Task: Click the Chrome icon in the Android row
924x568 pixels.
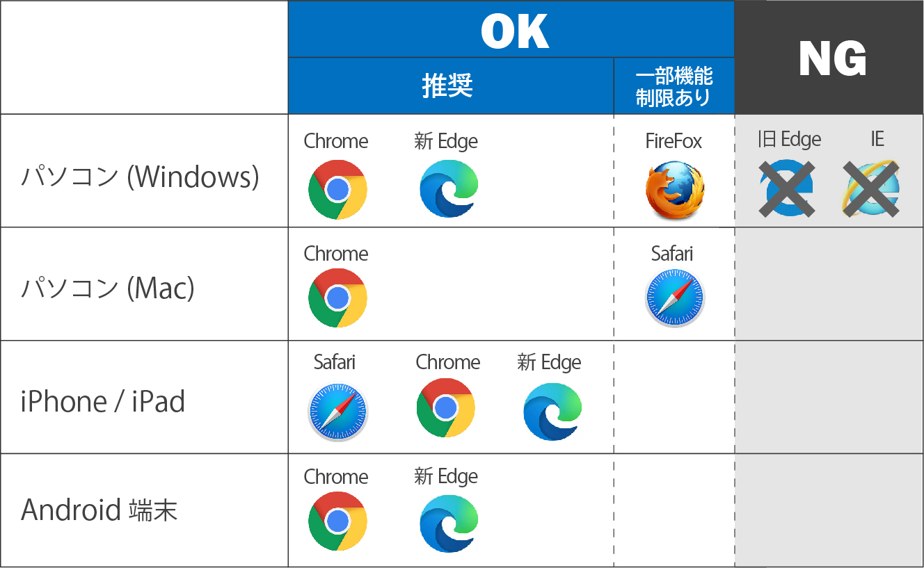Action: click(x=337, y=521)
